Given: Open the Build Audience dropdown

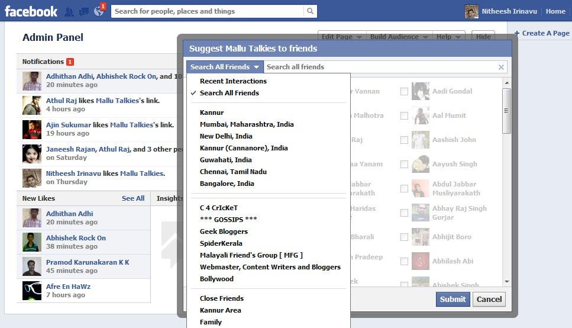Looking at the screenshot, I should tap(399, 37).
